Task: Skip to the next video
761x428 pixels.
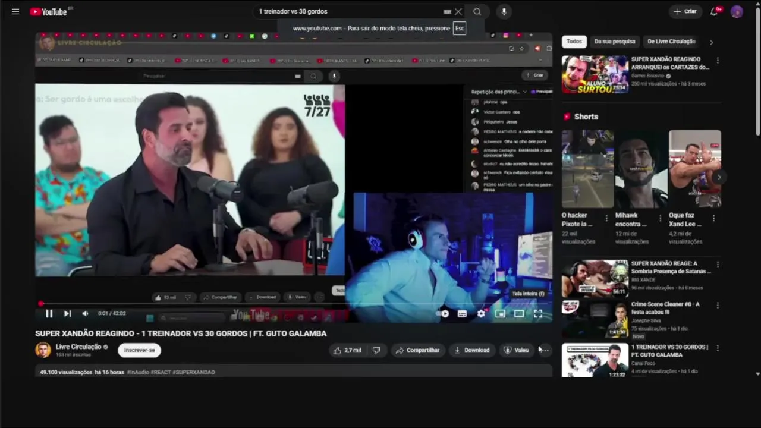Action: pyautogui.click(x=67, y=313)
